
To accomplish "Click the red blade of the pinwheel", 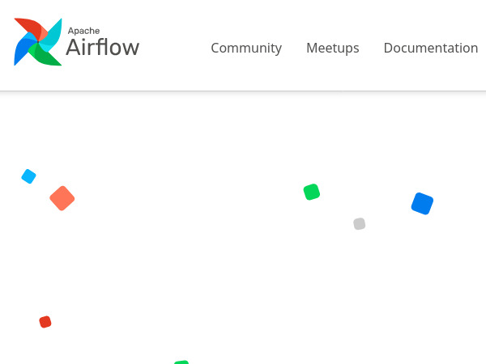I will tap(28, 28).
